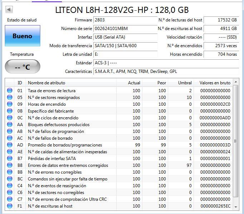Click the power-on count 2573 veces
The width and height of the screenshot is (244, 214).
tap(221, 46)
